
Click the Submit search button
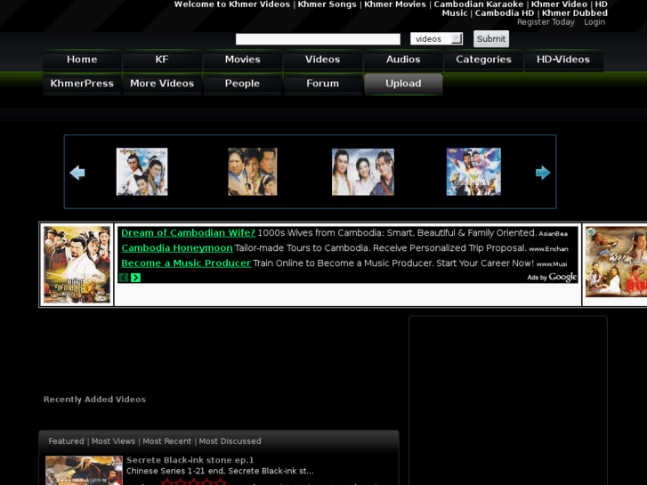tap(491, 39)
